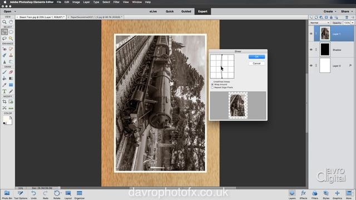
Task: Toggle visibility of Layer 1
Action: click(311, 33)
